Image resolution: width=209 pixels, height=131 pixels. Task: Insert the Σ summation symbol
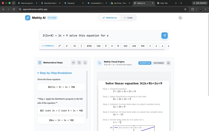(106, 46)
